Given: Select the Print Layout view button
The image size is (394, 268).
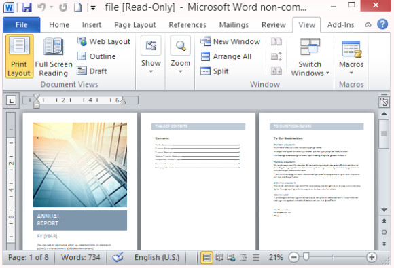Looking at the screenshot, I should (19, 56).
